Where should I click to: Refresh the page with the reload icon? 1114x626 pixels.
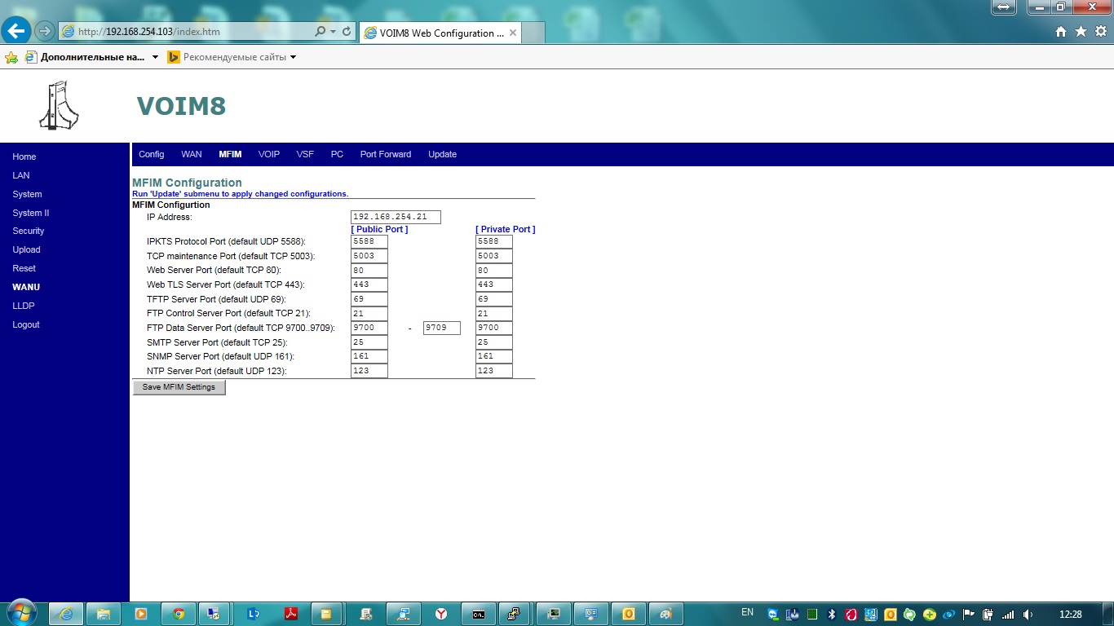(347, 32)
